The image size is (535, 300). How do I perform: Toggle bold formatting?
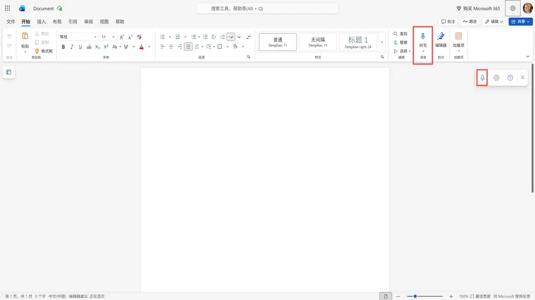pyautogui.click(x=63, y=46)
